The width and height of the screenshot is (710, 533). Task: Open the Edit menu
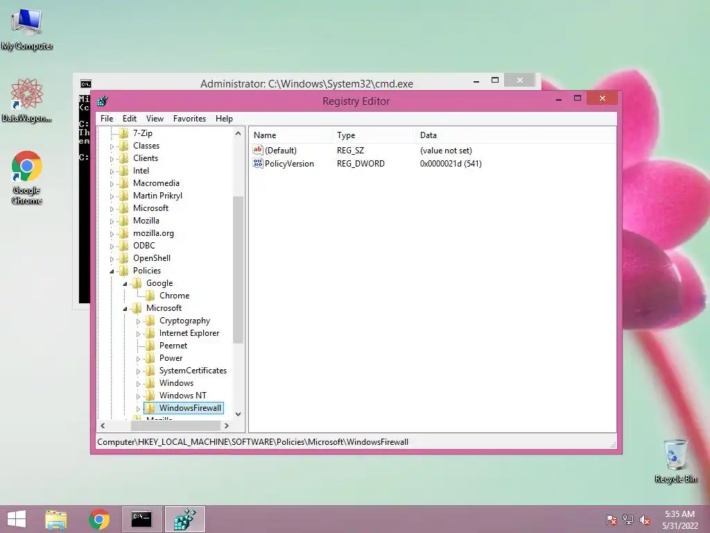coord(130,119)
